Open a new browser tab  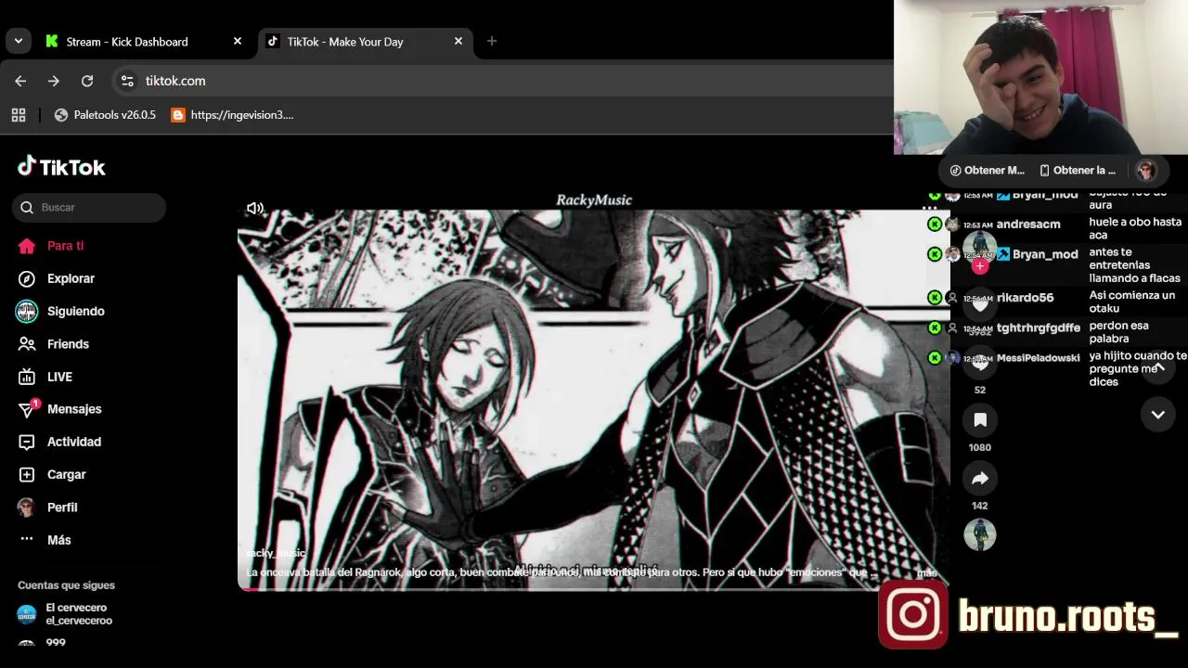[492, 41]
